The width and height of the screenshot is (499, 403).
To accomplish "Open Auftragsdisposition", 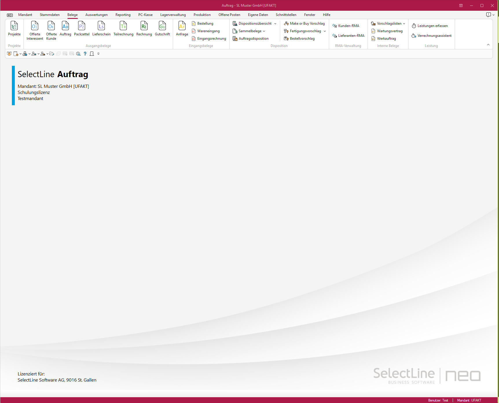I will 251,39.
